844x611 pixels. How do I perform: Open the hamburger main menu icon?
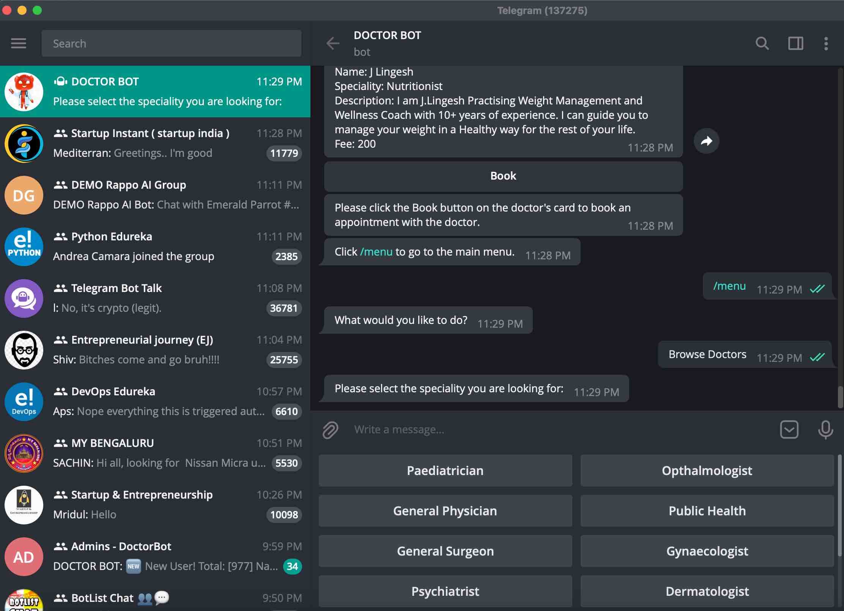(18, 43)
